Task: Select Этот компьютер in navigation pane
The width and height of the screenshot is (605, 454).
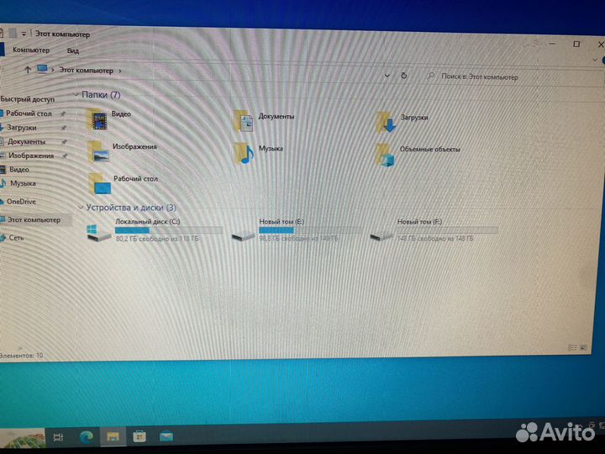Action: [x=34, y=219]
